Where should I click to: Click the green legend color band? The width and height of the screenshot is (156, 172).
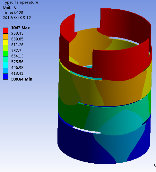pos(5,54)
